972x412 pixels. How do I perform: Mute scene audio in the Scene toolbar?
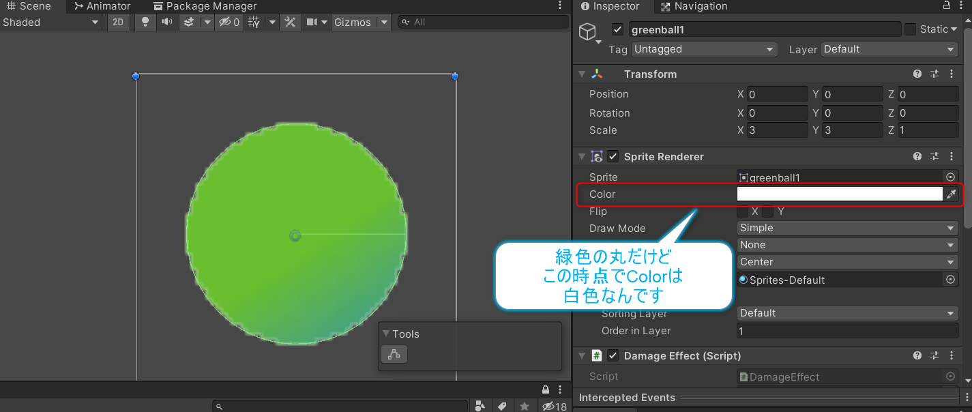pyautogui.click(x=164, y=22)
